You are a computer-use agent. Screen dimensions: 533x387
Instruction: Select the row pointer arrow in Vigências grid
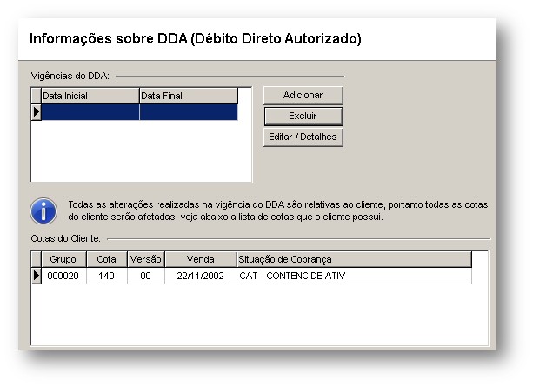36,112
